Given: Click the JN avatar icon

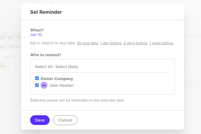Looking at the screenshot, I should (x=44, y=85).
